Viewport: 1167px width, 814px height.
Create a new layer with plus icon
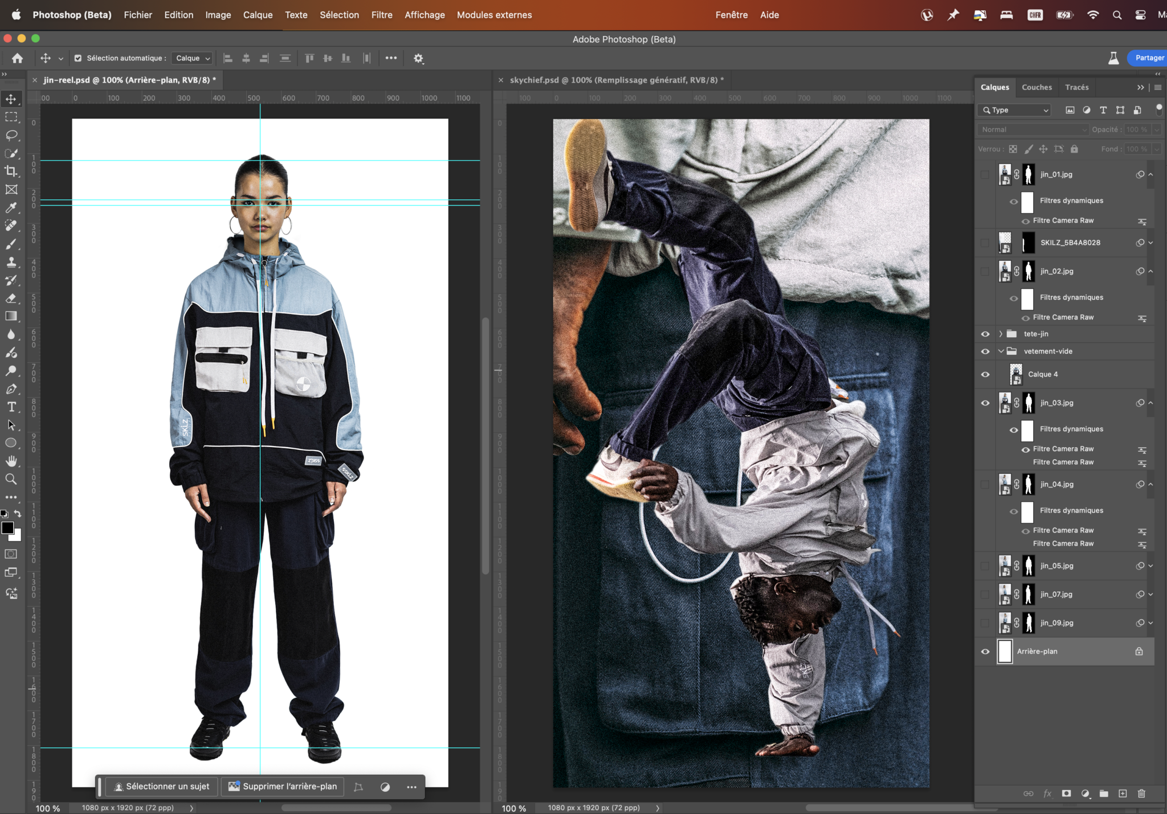tap(1123, 793)
